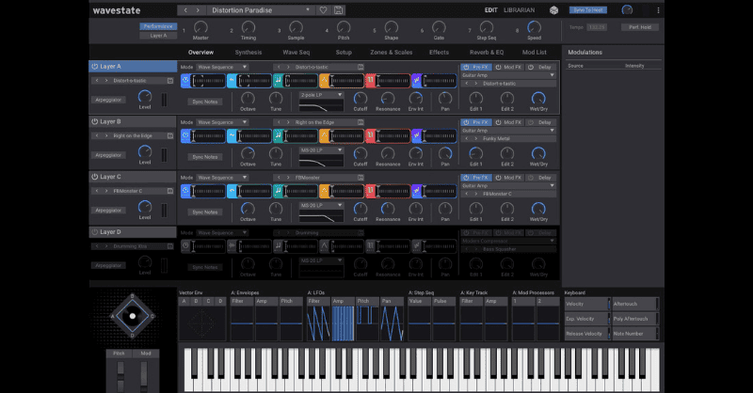Select the Layer A orange shape lane icon
Screen dimensions: 753x393
(324, 81)
